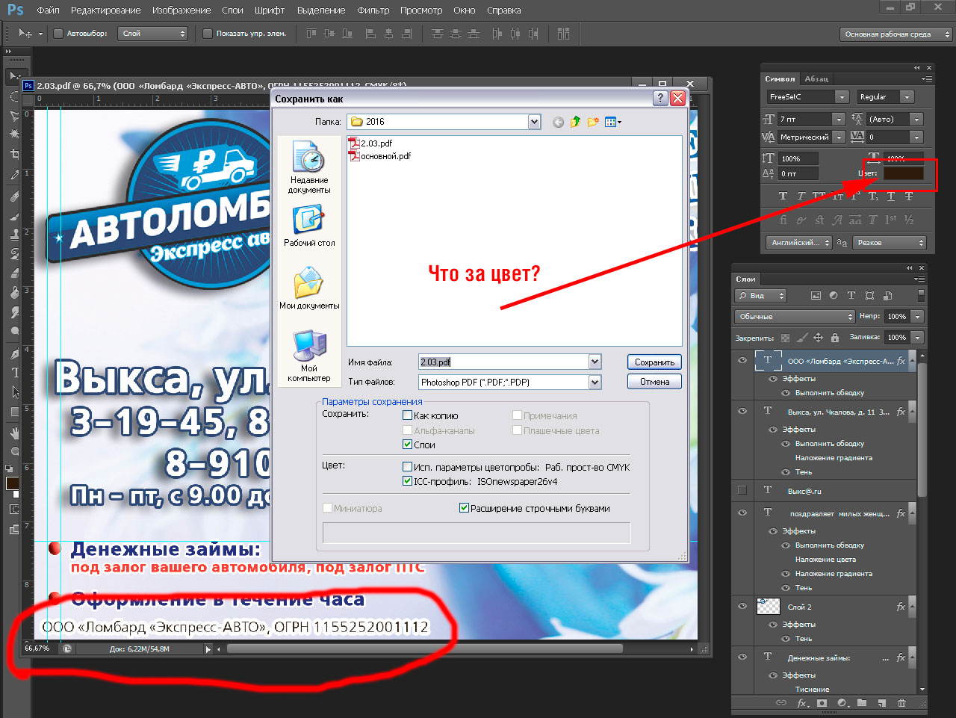Filter layers by smart object type
This screenshot has height=718, width=956.
click(x=887, y=296)
